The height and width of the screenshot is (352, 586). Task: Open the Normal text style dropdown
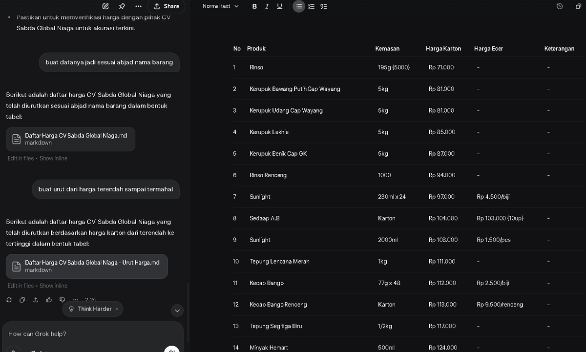point(221,6)
